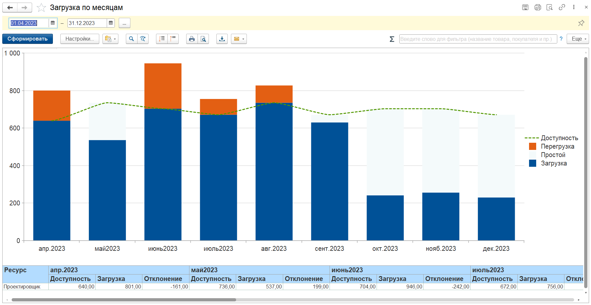Click the Sigma sum icon
The width and height of the screenshot is (591, 305).
pos(392,39)
